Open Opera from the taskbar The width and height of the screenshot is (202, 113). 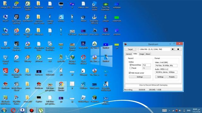13,110
